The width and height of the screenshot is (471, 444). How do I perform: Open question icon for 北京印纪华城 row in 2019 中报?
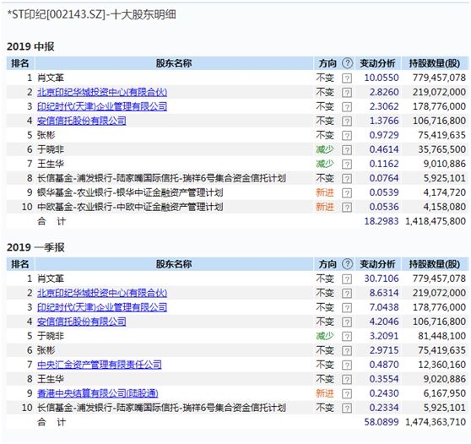(347, 92)
